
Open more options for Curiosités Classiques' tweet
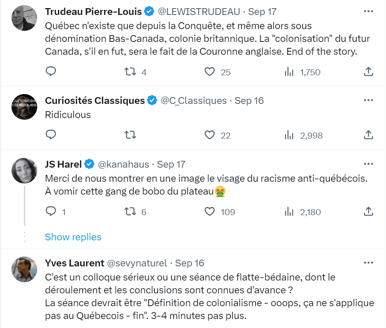(368, 100)
